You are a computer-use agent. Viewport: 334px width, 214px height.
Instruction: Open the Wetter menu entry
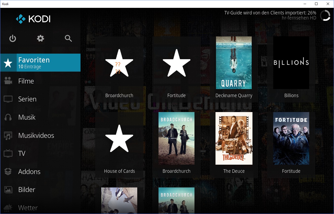coord(40,208)
